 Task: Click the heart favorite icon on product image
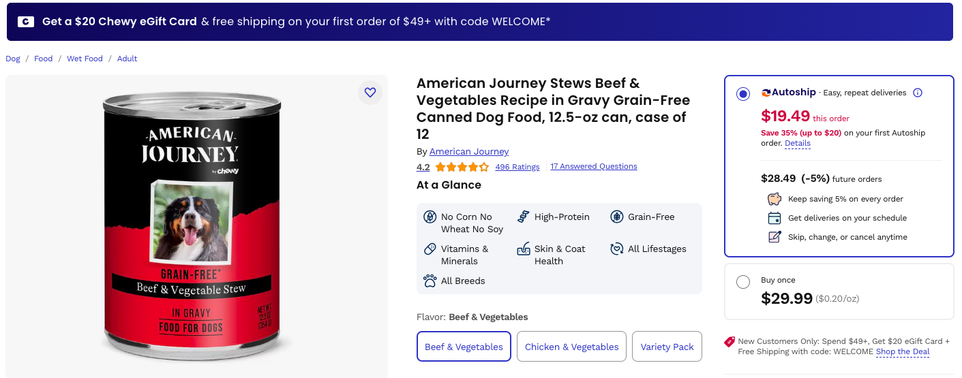[x=370, y=93]
